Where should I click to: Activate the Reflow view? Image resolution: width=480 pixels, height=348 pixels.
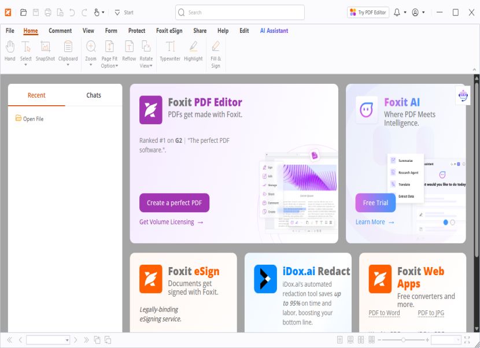(129, 51)
